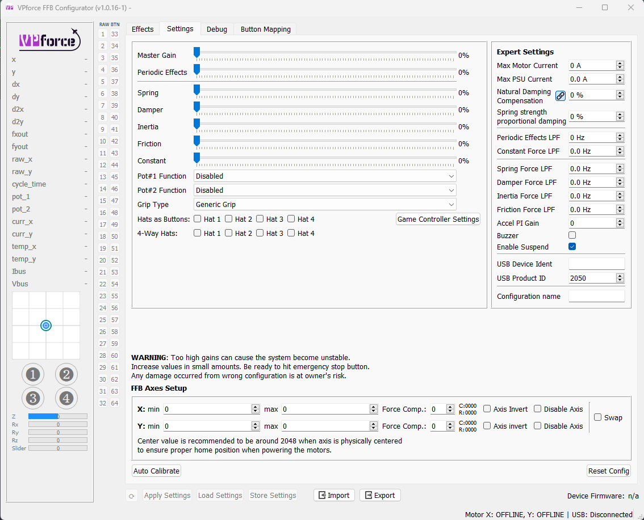644x520 pixels.
Task: Click the Load Settings button
Action: [x=220, y=496]
